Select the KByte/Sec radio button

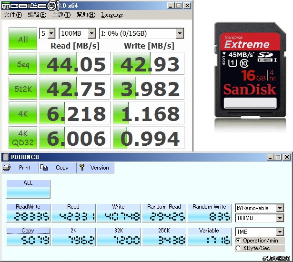[238, 248]
